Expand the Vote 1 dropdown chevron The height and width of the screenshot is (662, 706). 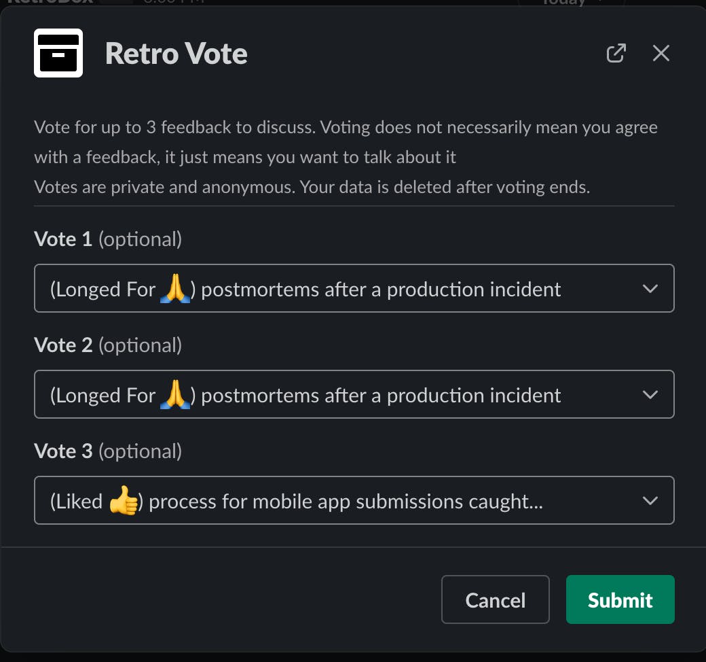[650, 289]
